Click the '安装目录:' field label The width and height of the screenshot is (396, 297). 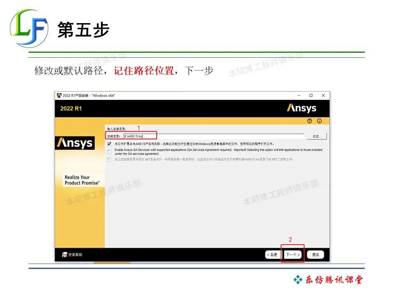tap(114, 137)
